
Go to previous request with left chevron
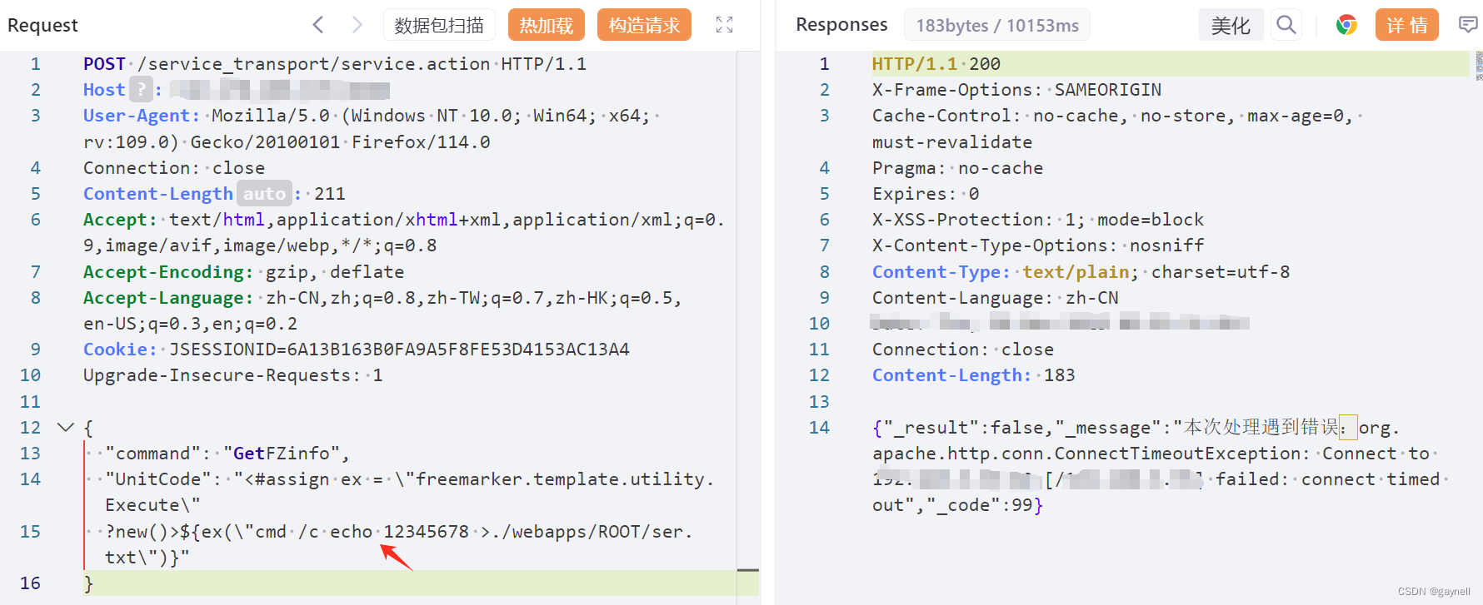tap(318, 25)
